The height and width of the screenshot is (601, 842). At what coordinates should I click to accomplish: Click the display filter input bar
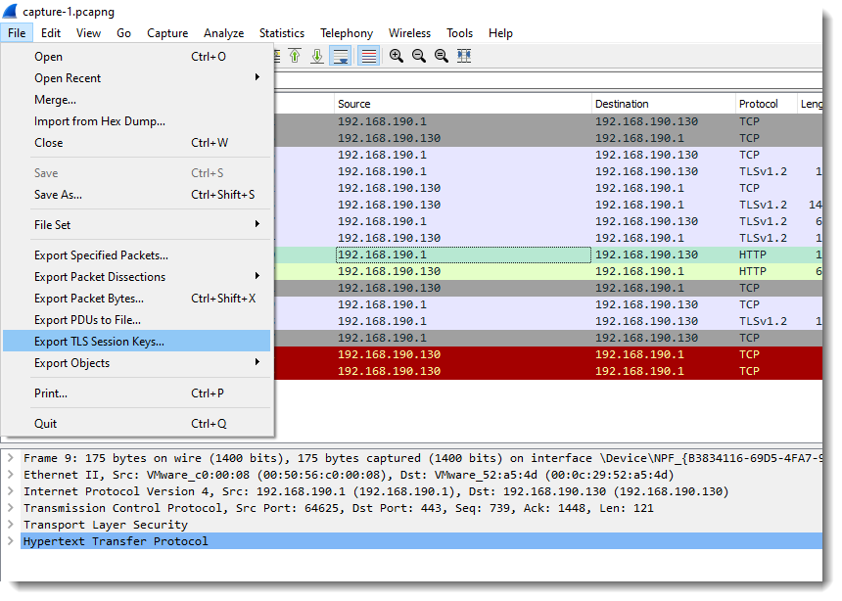548,80
